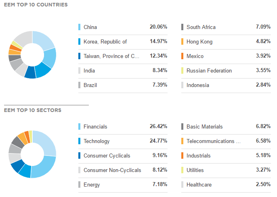Click the Basic Materials sector label

(204, 126)
